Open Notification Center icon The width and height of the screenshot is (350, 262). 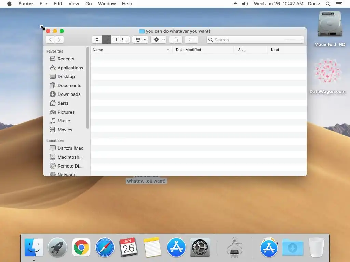pyautogui.click(x=339, y=4)
